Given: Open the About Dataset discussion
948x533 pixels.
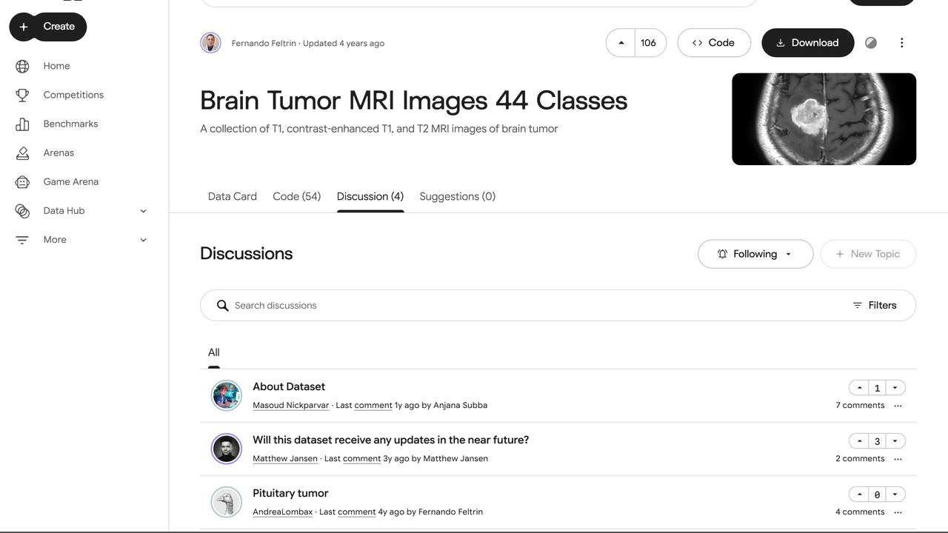Looking at the screenshot, I should pos(289,386).
